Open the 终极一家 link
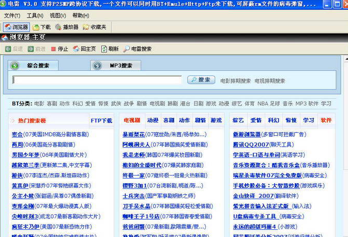 click(133, 176)
